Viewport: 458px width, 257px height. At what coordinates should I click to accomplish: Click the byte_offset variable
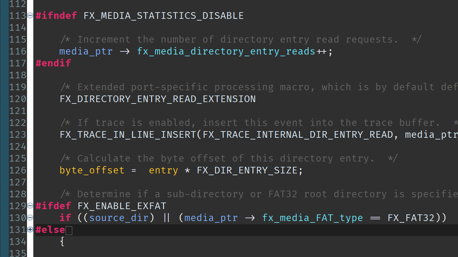92,171
